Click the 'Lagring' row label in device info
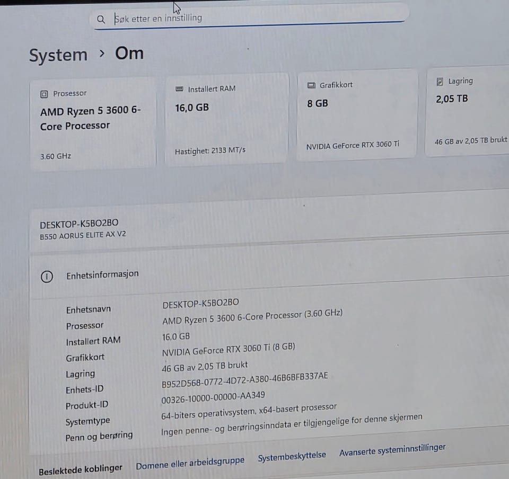Viewport: 509px width, 479px height. [80, 374]
